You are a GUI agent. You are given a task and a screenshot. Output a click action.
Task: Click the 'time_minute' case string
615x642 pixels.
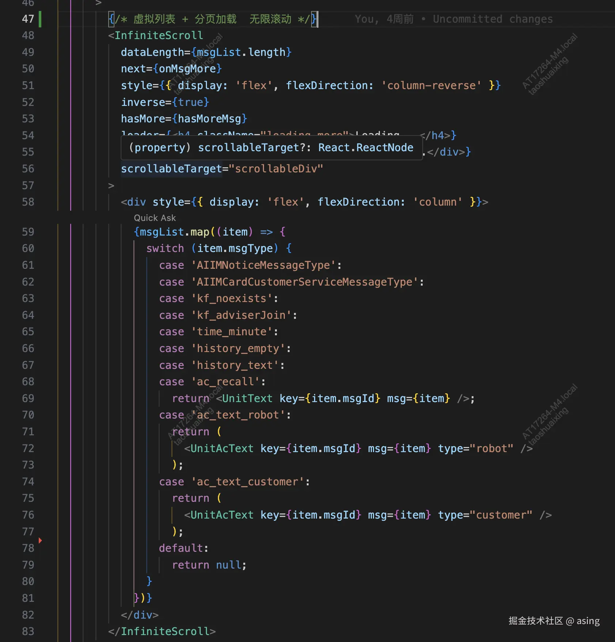pyautogui.click(x=232, y=332)
